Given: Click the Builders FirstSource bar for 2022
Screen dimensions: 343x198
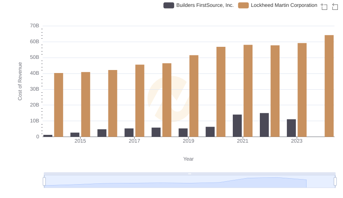Looking at the screenshot, I should [264, 125].
